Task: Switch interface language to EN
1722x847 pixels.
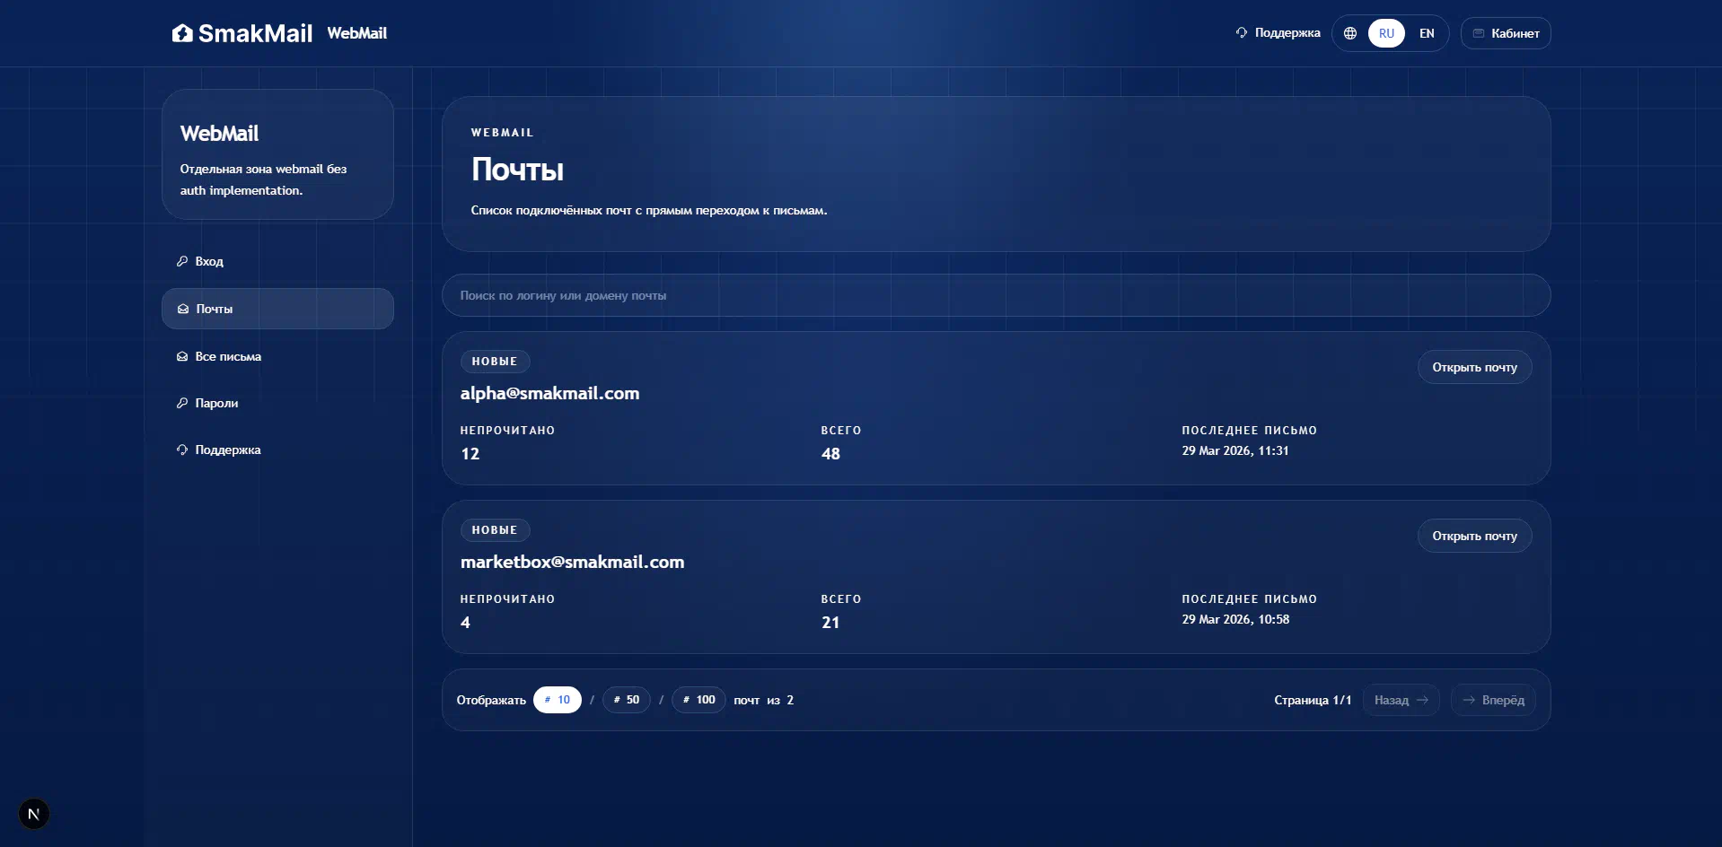Action: pos(1427,33)
